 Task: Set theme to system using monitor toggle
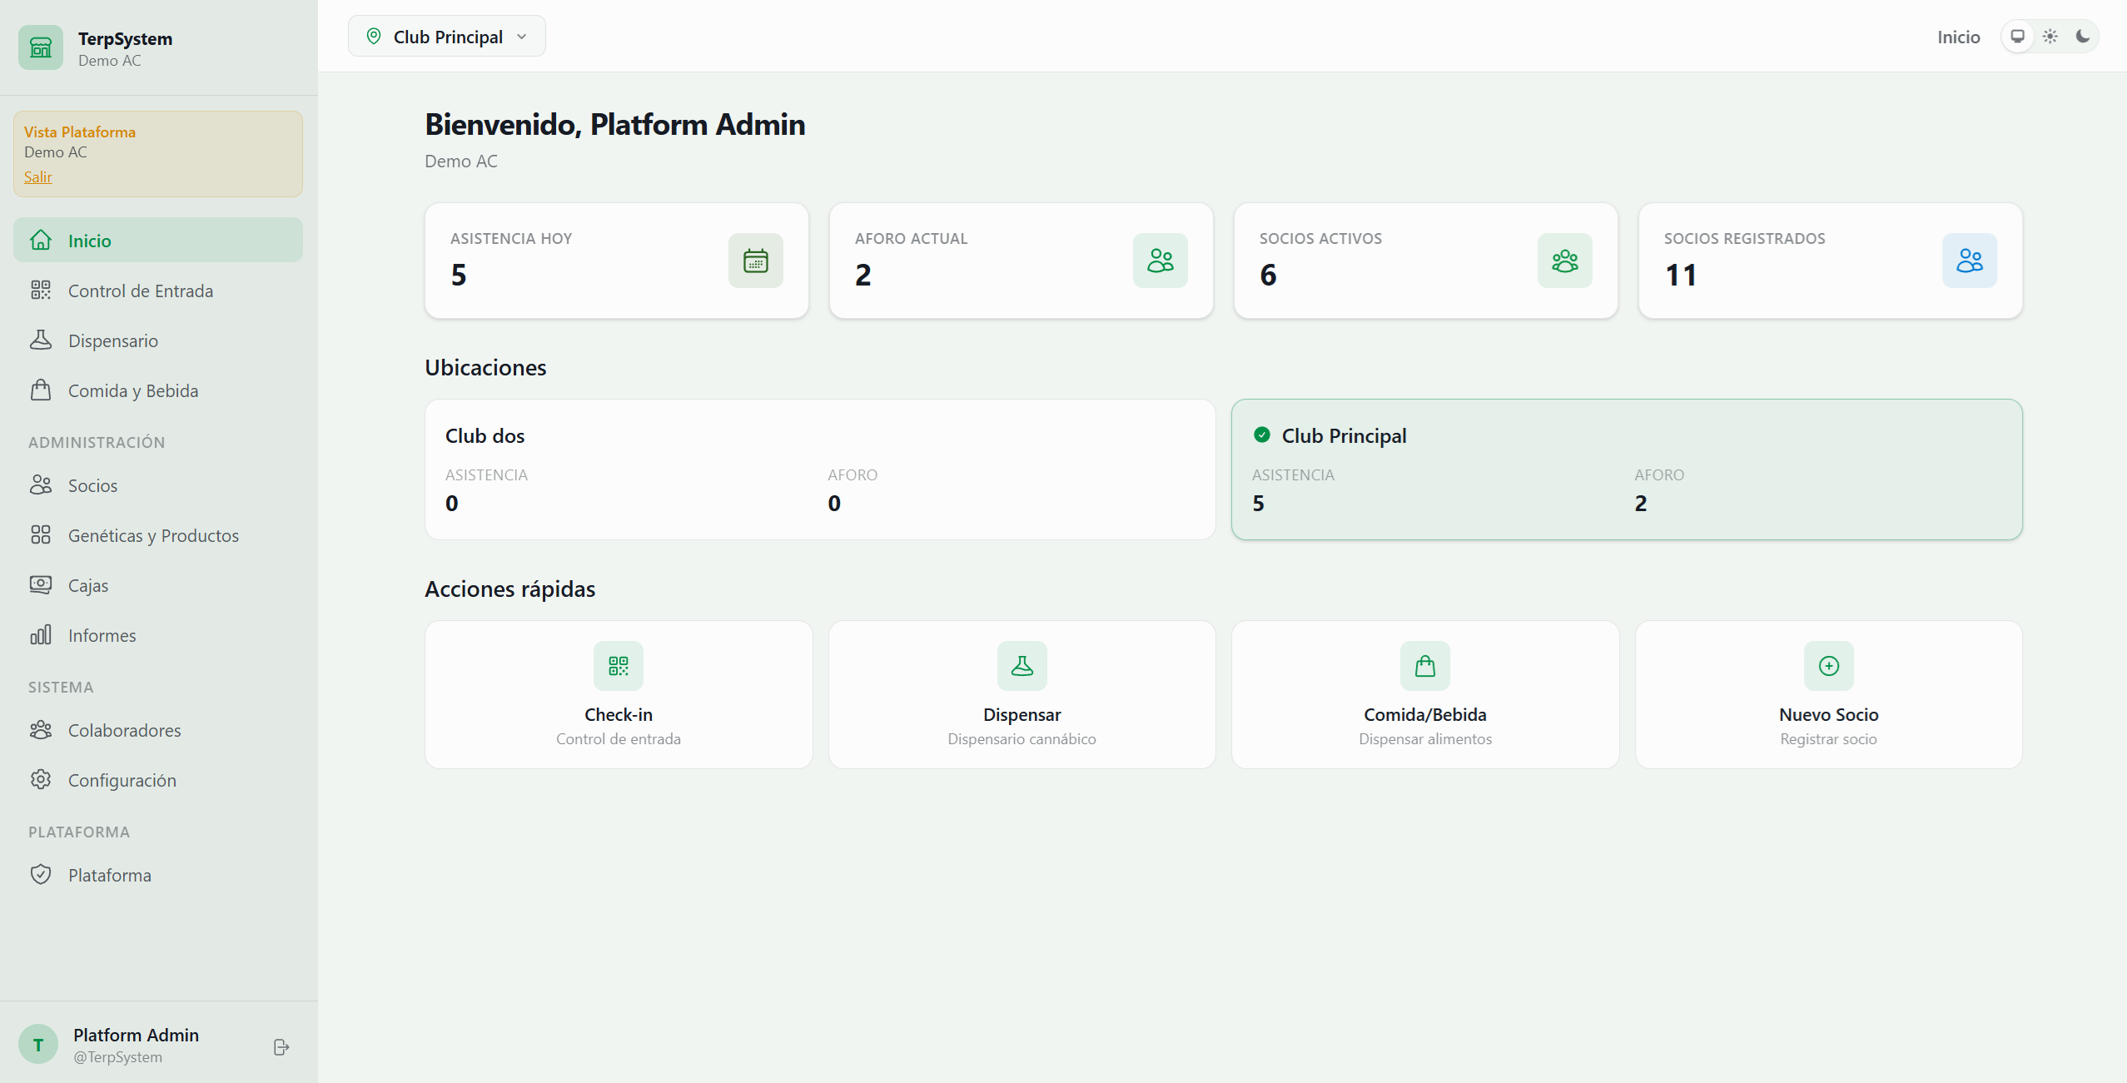point(2018,36)
